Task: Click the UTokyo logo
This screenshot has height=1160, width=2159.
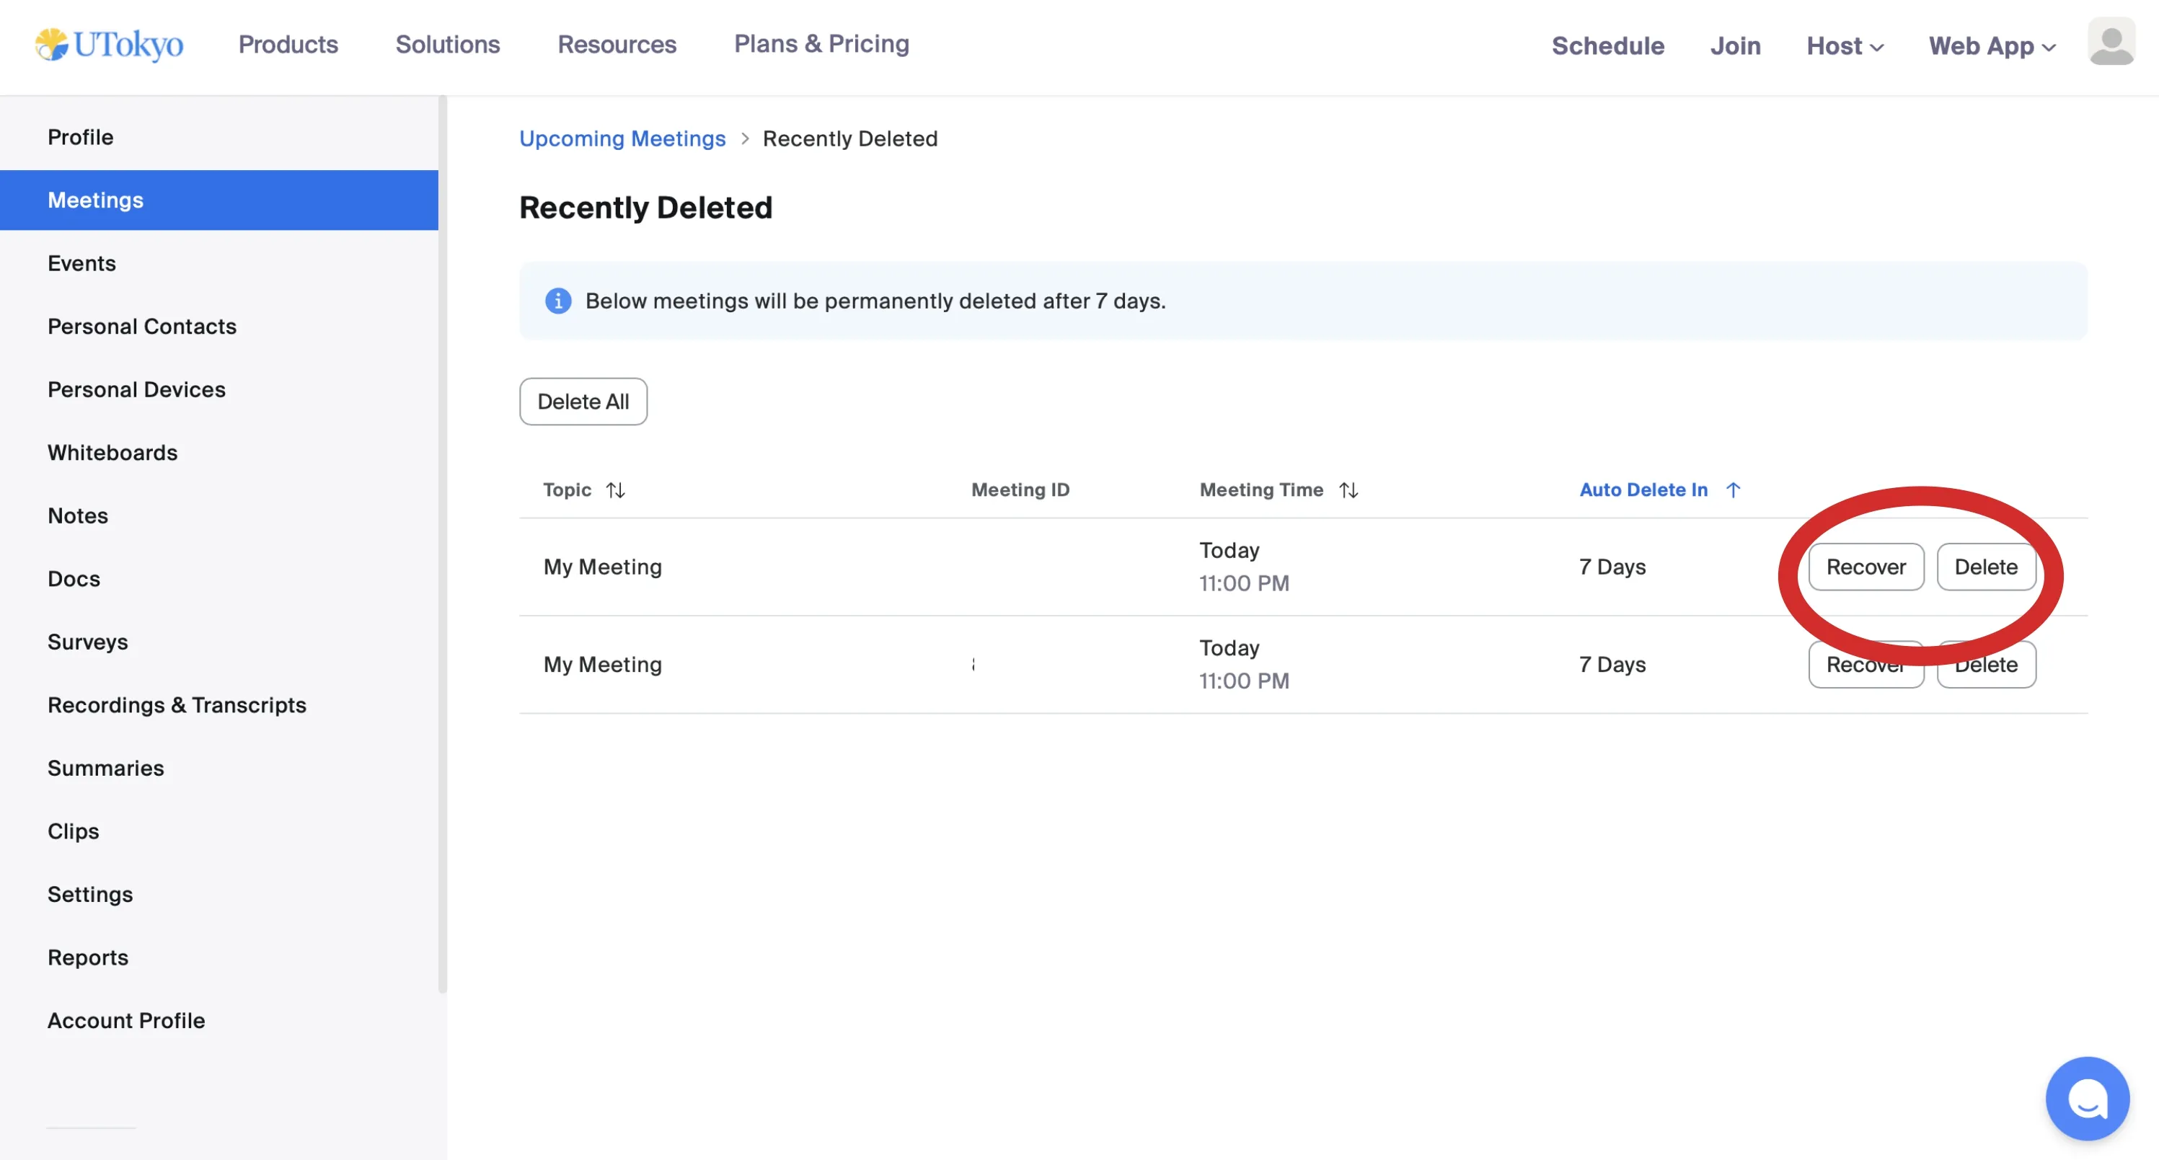Action: point(109,45)
